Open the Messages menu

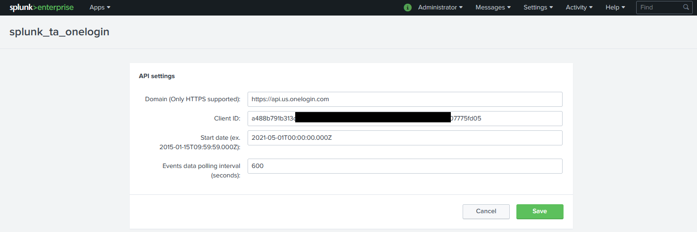(493, 8)
